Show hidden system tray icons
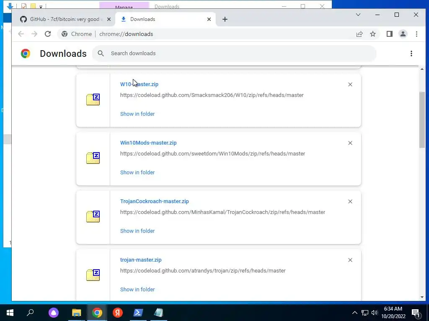 [354, 313]
